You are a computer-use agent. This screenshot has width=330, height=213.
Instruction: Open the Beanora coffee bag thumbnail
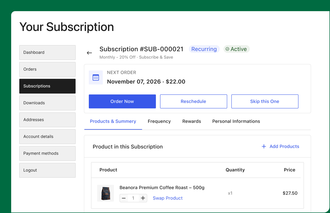click(106, 193)
